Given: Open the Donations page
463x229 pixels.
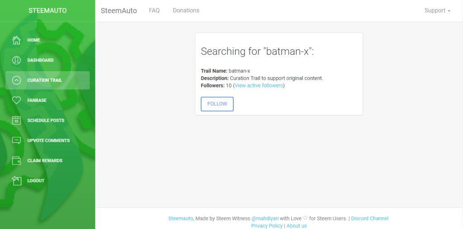Looking at the screenshot, I should pos(186,11).
